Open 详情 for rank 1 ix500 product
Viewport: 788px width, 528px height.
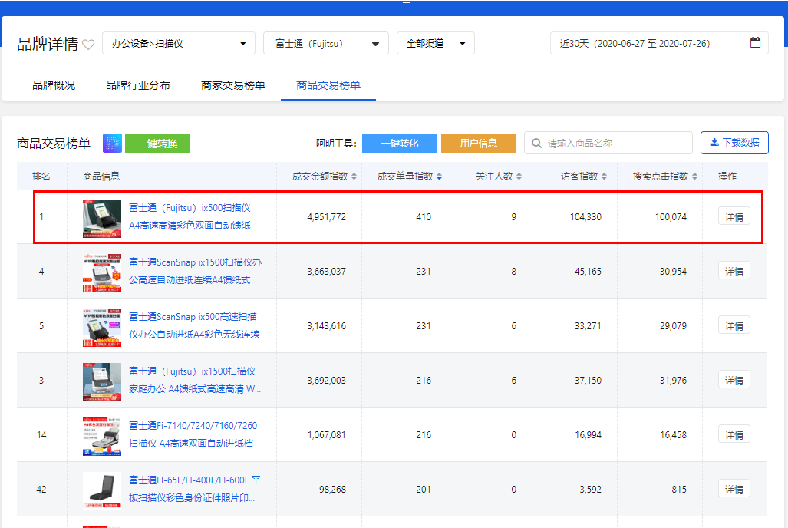tap(734, 216)
